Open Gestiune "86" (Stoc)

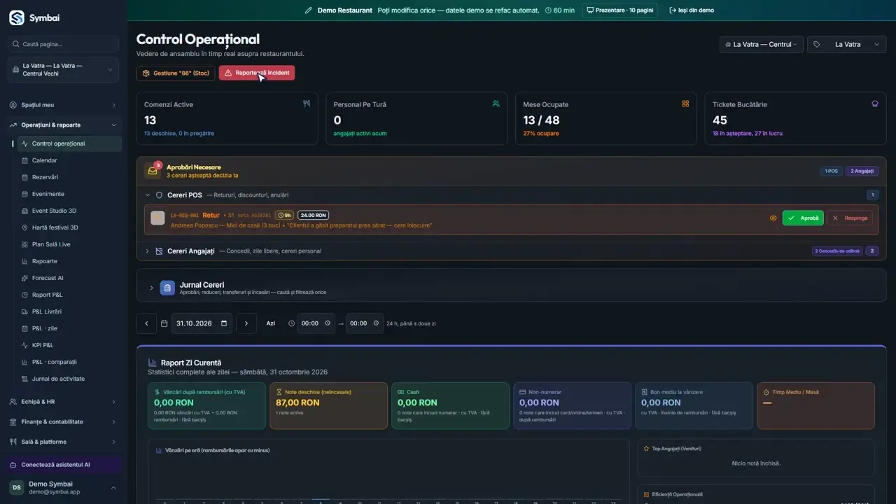pos(176,73)
